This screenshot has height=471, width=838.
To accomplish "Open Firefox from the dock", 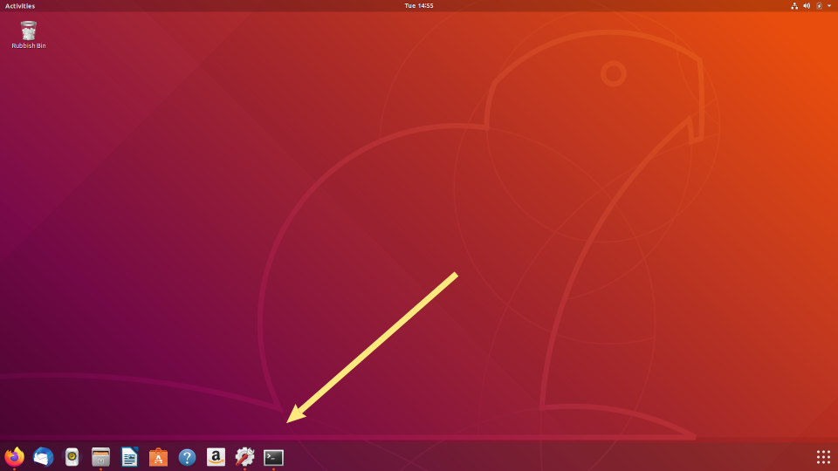I will click(15, 457).
